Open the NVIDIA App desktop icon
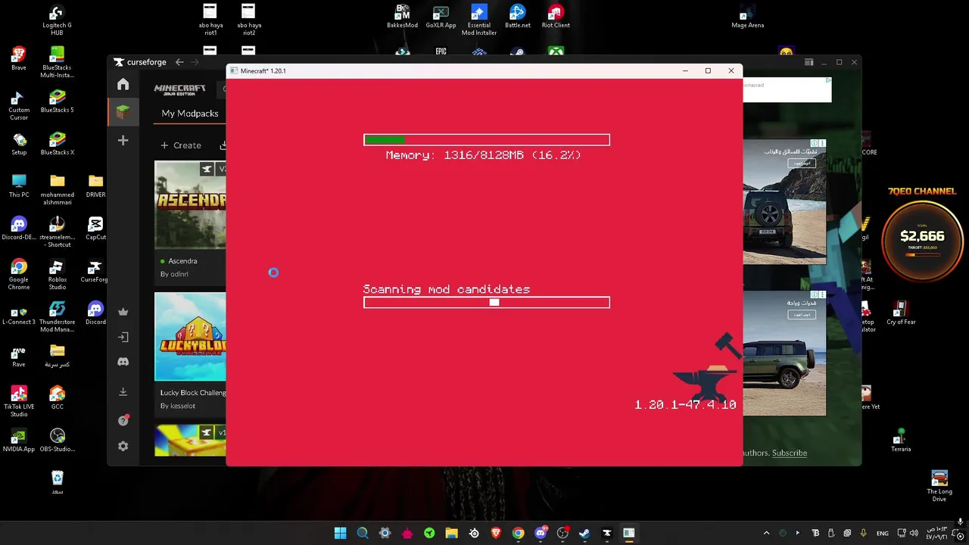The width and height of the screenshot is (969, 545). tap(19, 441)
